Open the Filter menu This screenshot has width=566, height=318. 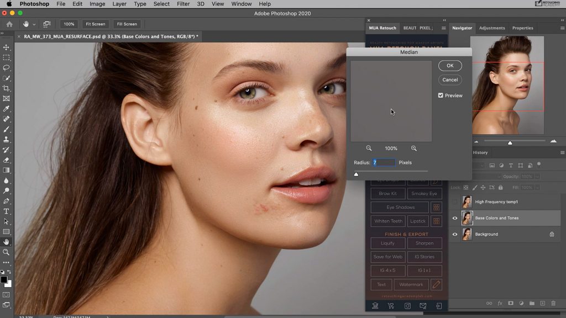(x=183, y=4)
